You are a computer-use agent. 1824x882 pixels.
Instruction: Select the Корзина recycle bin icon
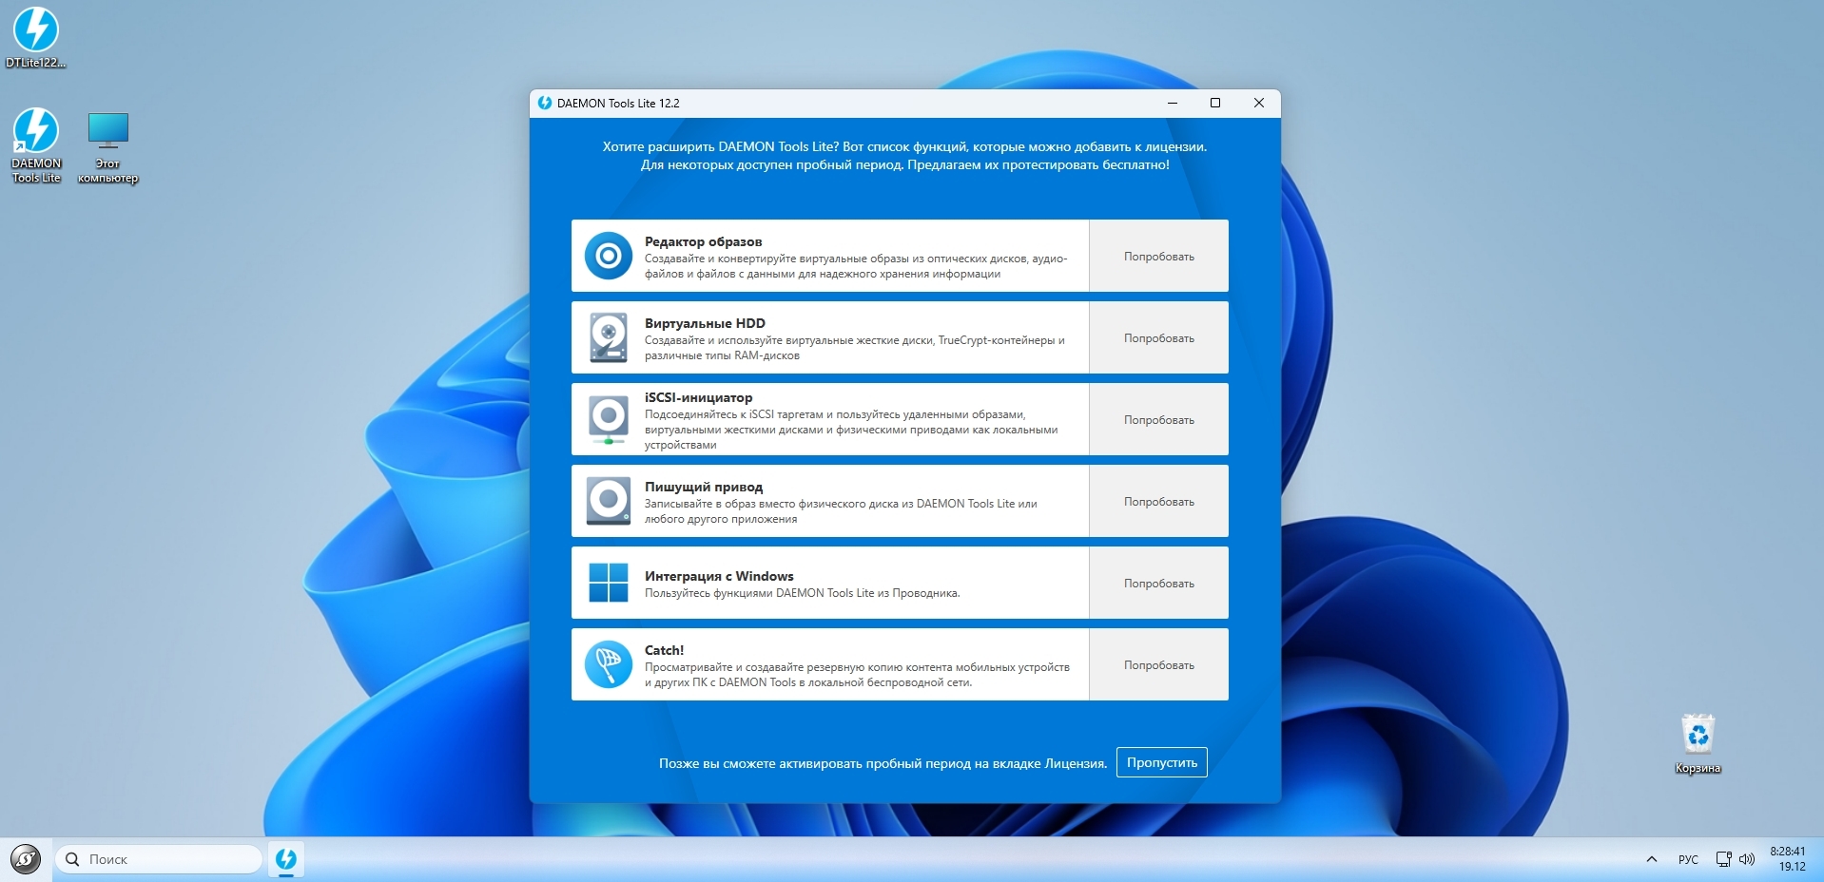1698,743
